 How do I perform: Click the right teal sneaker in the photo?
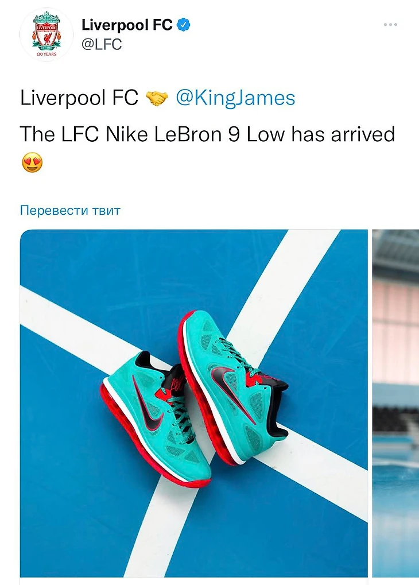(233, 388)
